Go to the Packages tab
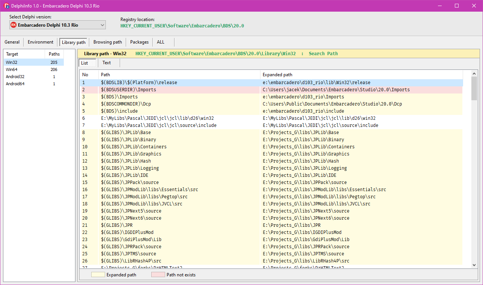The height and width of the screenshot is (285, 483). point(139,42)
